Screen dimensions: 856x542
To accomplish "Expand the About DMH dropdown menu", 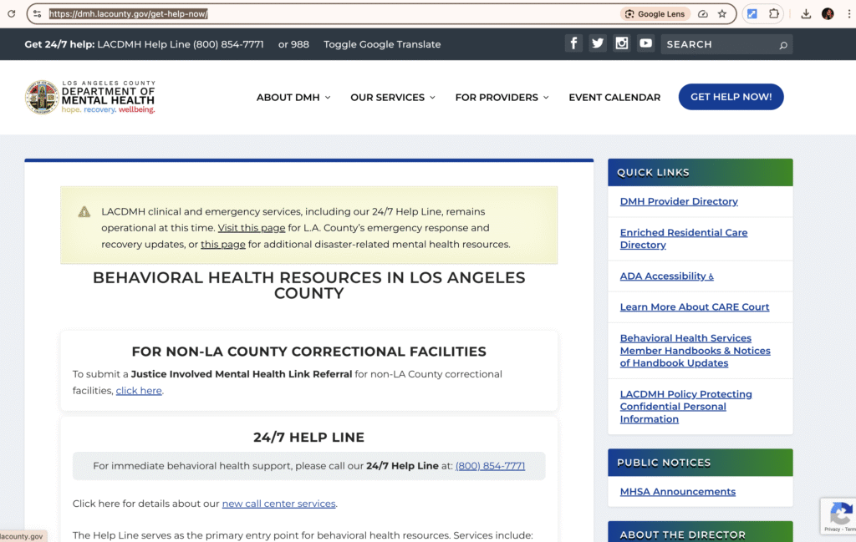I will pyautogui.click(x=293, y=98).
